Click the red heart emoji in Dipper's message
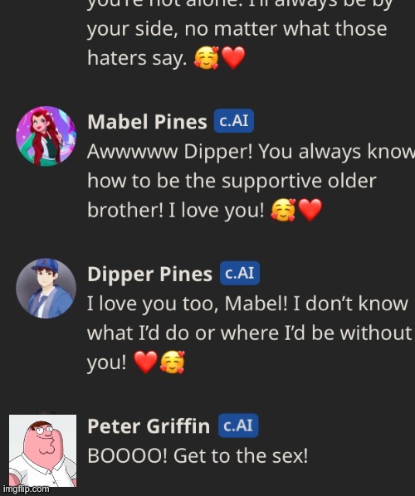 pyautogui.click(x=145, y=362)
